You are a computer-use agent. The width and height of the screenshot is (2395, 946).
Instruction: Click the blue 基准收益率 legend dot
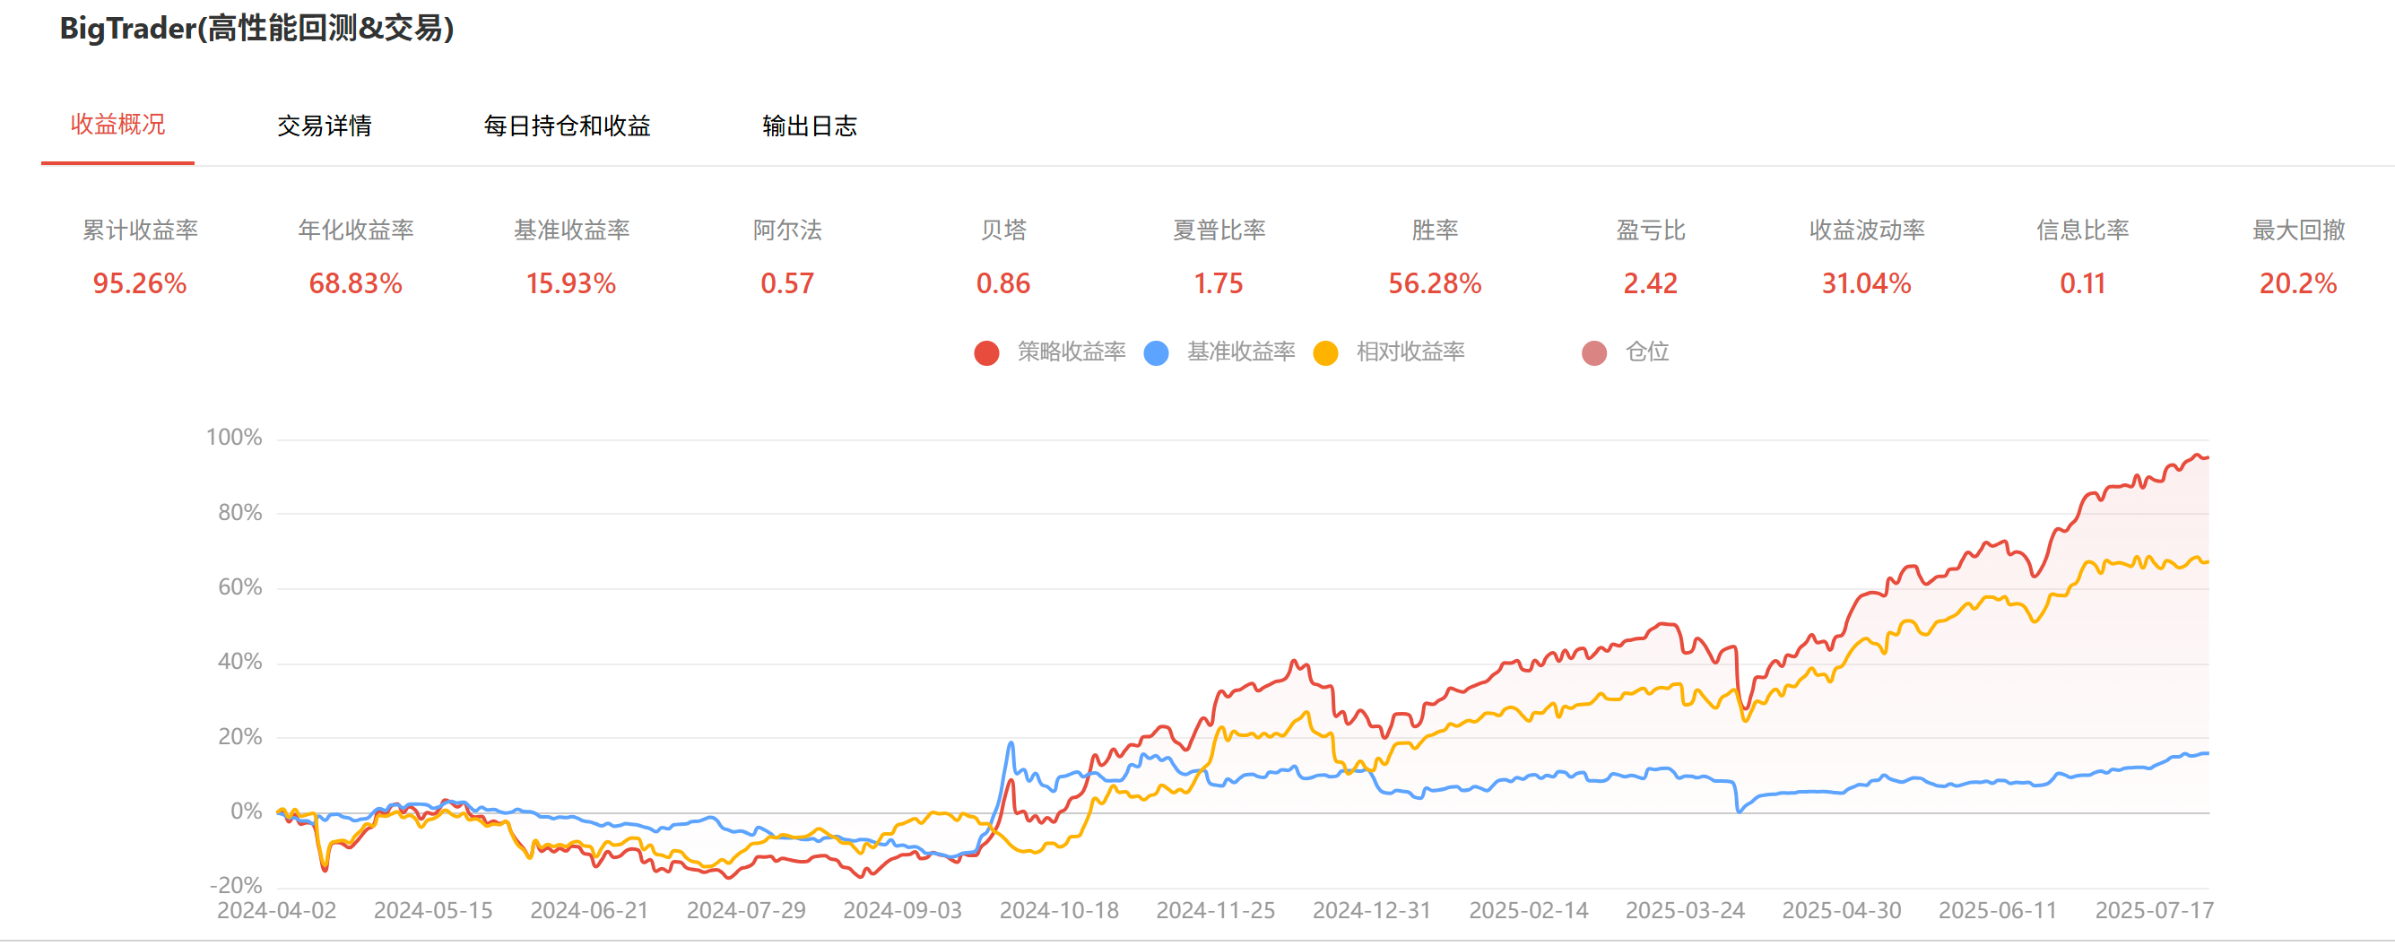click(1156, 353)
